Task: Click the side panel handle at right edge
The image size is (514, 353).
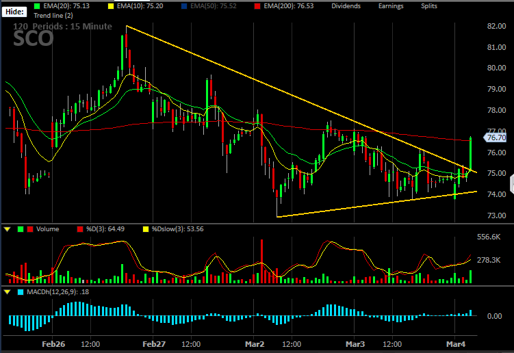Action: [512, 184]
